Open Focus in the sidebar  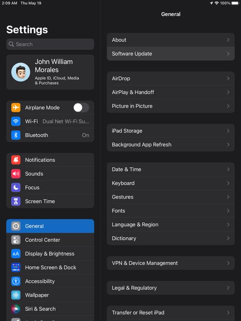click(50, 188)
